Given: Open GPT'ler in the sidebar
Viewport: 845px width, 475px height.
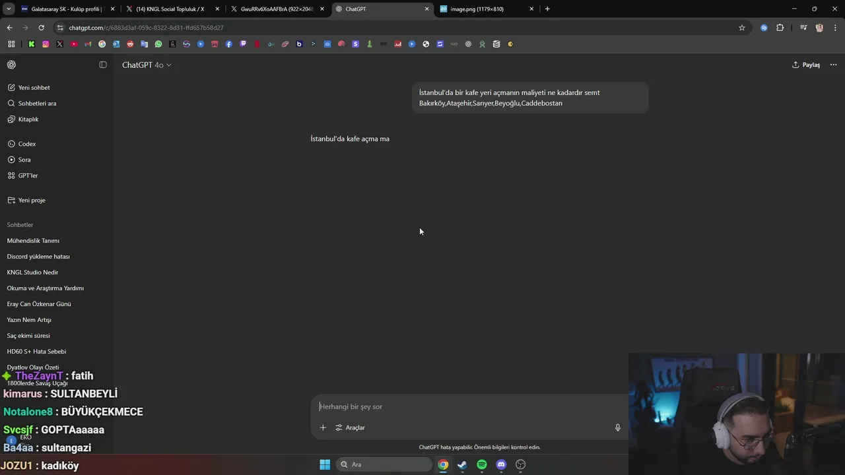Looking at the screenshot, I should 28,175.
